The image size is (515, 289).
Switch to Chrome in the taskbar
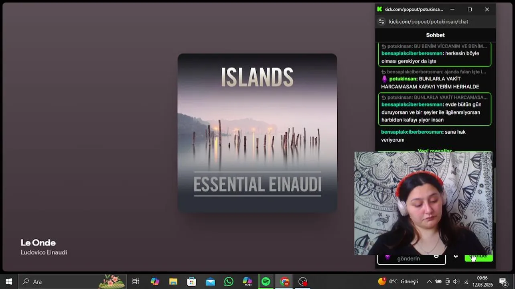[x=284, y=281]
